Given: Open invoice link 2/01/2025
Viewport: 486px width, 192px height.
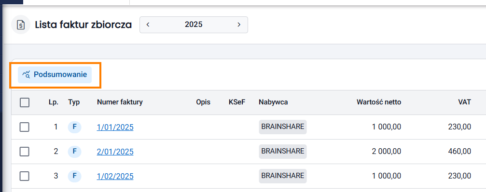Looking at the screenshot, I should pyautogui.click(x=115, y=152).
